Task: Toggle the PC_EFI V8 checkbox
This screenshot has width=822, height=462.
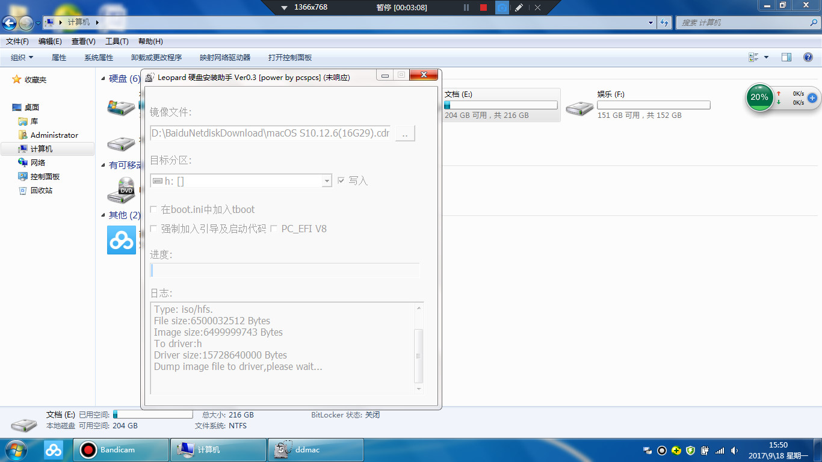Action: click(x=274, y=229)
